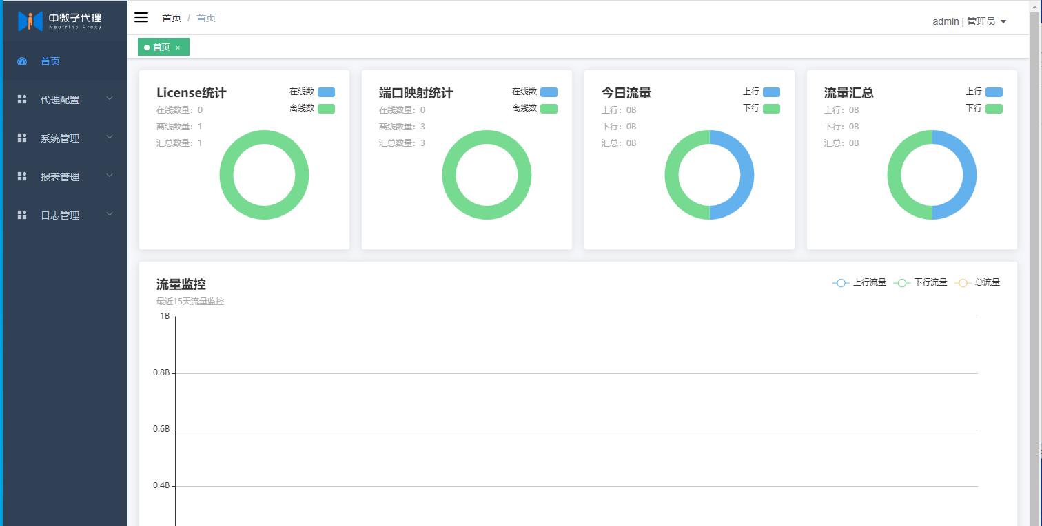Click the grid icon beside 日志管理
The image size is (1042, 526).
22,215
